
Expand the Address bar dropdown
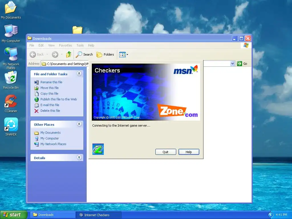[232, 64]
